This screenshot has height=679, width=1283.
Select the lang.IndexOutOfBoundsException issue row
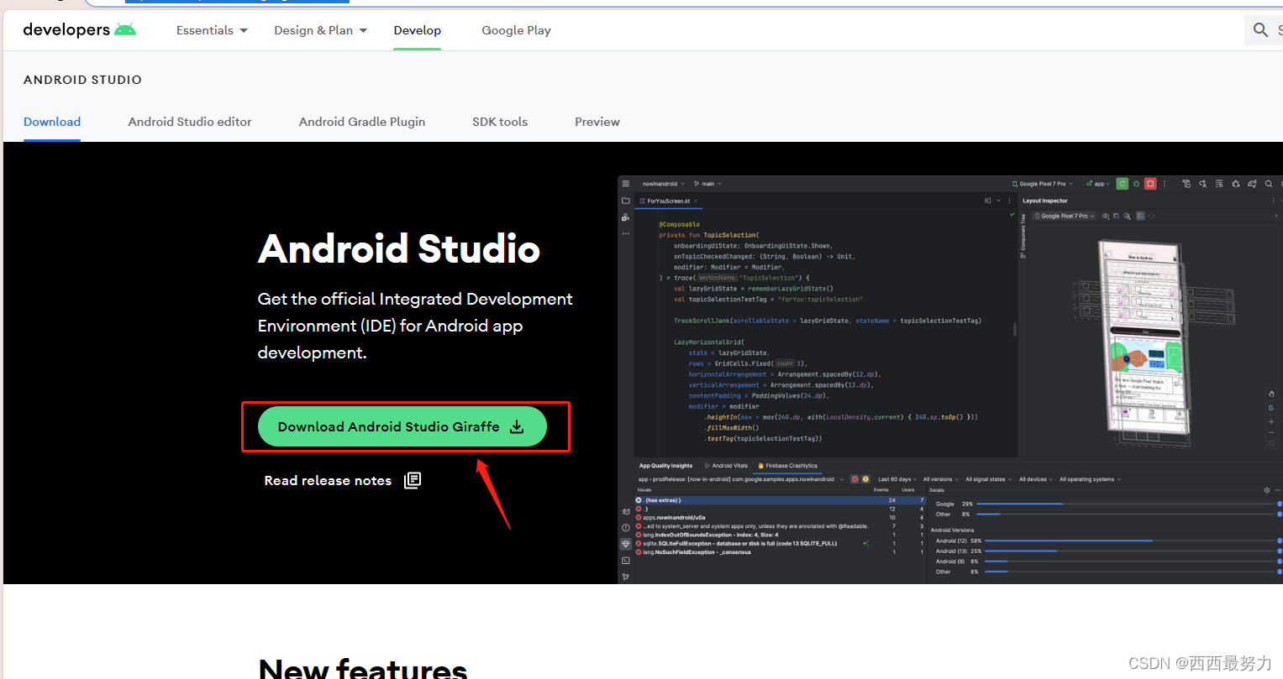coord(780,535)
